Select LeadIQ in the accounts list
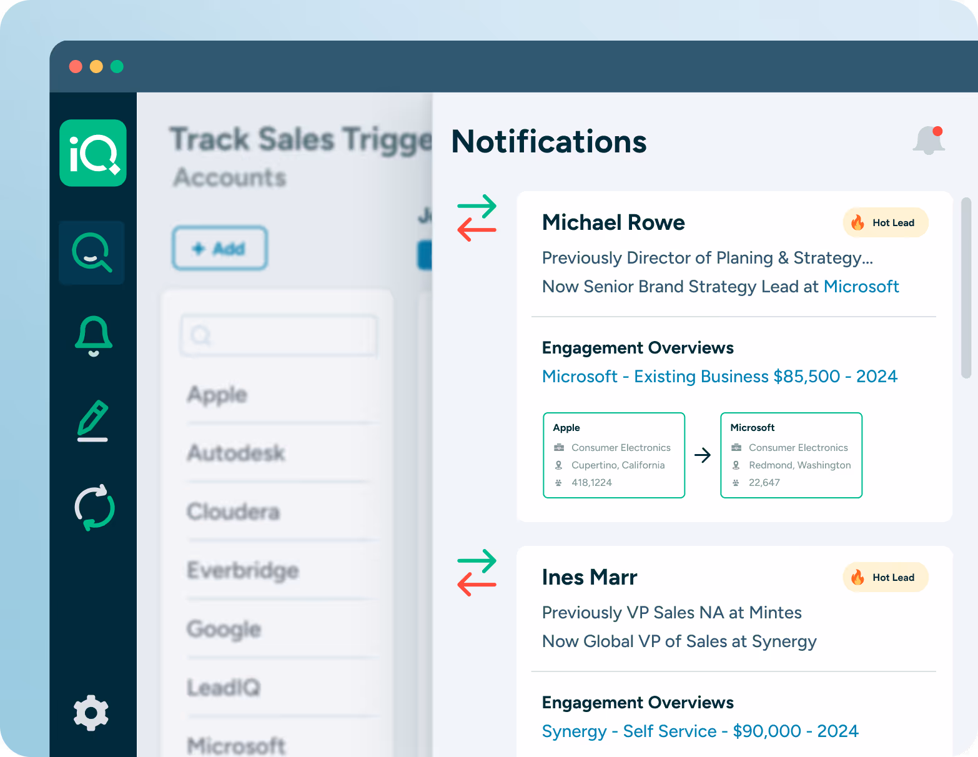 coord(224,688)
